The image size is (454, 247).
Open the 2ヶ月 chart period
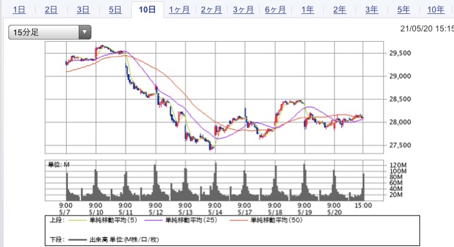[211, 10]
